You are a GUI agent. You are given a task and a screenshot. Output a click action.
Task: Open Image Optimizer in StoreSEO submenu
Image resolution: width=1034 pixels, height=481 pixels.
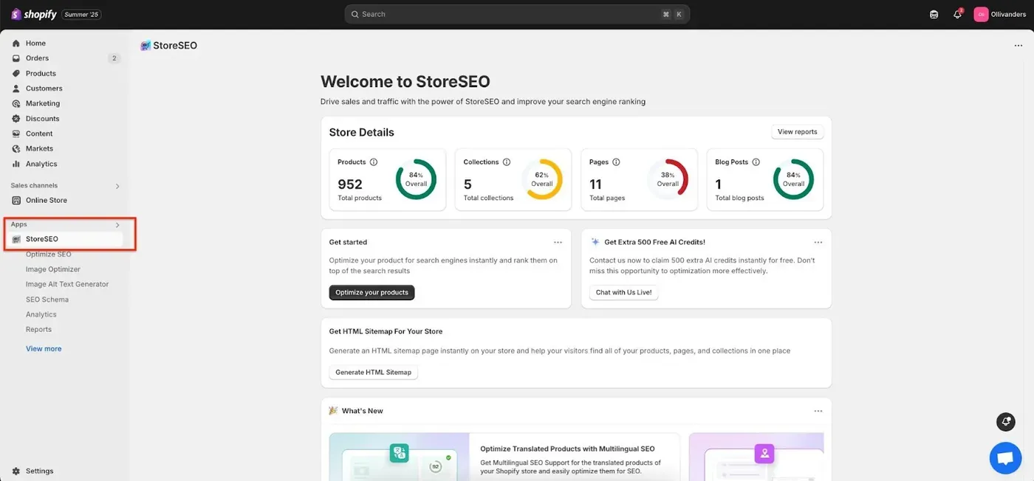tap(53, 269)
